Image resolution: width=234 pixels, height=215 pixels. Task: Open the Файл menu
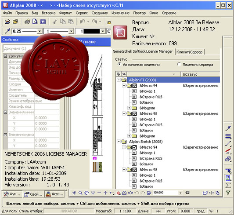click(x=7, y=13)
